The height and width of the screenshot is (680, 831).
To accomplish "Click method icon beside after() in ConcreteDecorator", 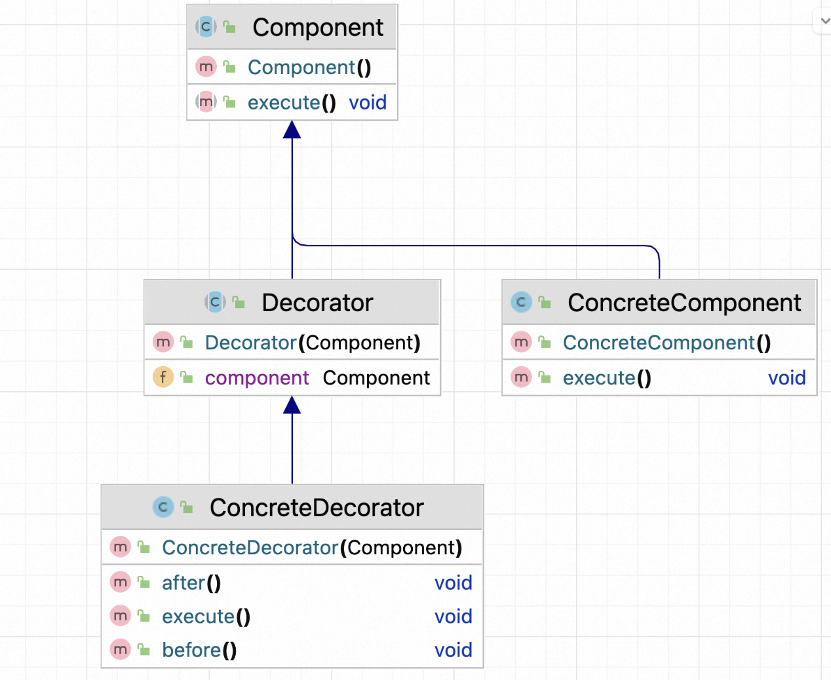I will (x=121, y=582).
